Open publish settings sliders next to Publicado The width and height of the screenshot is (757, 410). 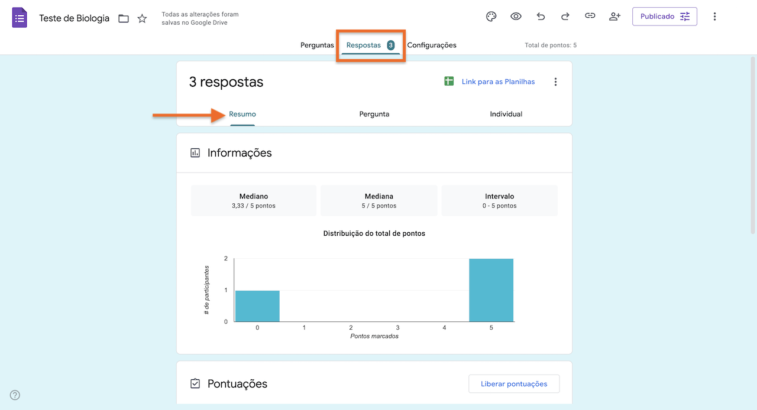[x=685, y=16]
